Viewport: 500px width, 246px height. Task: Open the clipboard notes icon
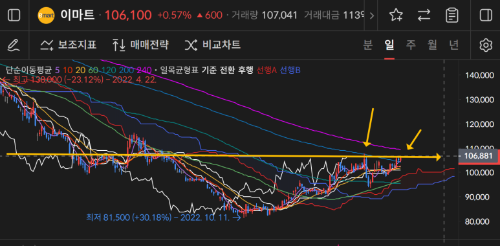(452, 15)
